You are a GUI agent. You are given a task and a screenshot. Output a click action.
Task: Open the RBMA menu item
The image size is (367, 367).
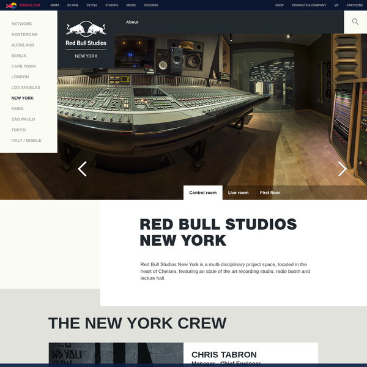pos(55,5)
